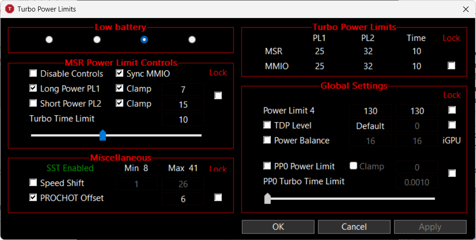Click the ThrottleStop title bar icon
476x240 pixels.
point(10,9)
